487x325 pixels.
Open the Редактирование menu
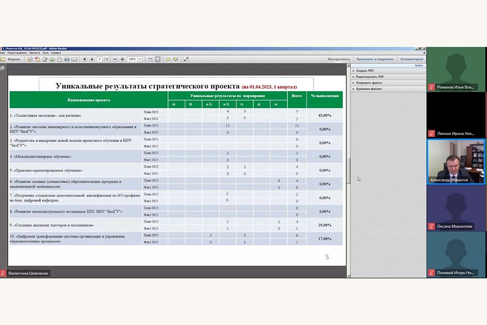click(x=18, y=53)
